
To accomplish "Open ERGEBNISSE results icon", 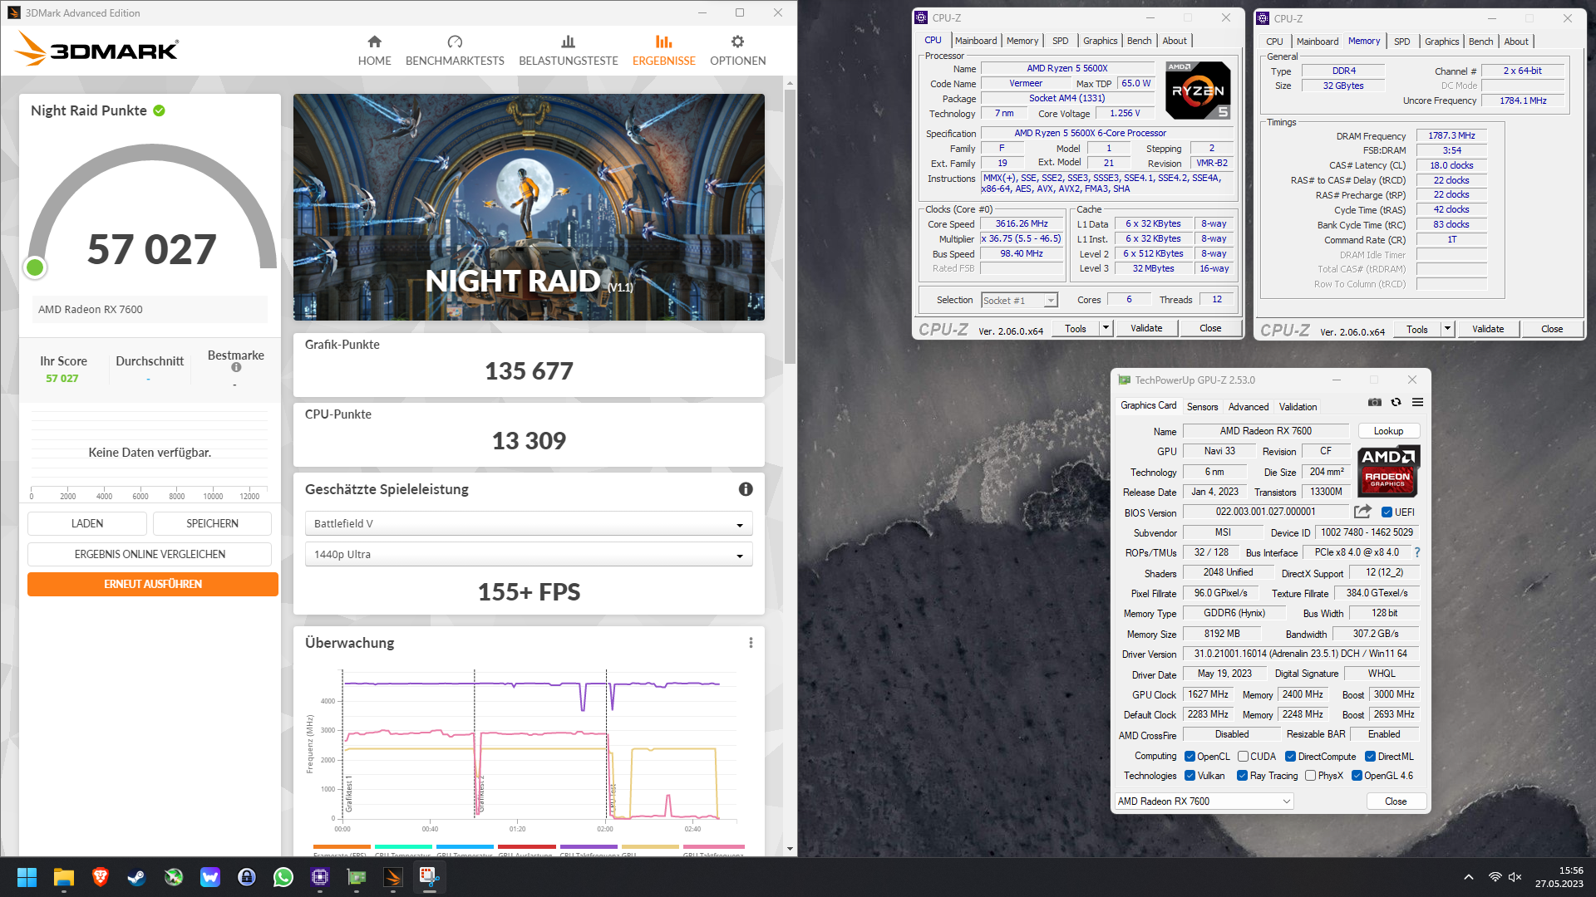I will [663, 42].
